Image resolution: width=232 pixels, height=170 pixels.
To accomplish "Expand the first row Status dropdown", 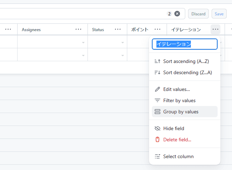I will [x=123, y=43].
